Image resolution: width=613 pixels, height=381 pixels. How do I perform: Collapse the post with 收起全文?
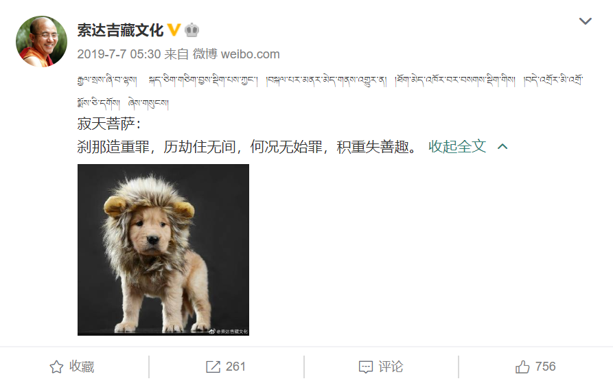[x=457, y=146]
